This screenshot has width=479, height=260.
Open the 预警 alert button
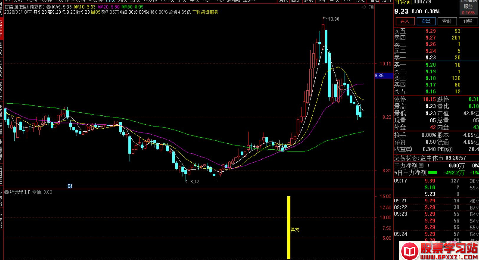pos(468,21)
